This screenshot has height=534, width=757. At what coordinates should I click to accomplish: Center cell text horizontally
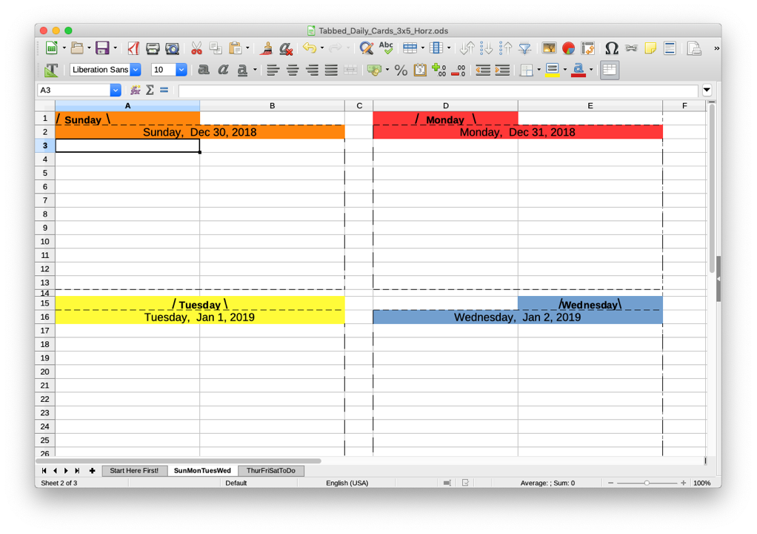pyautogui.click(x=292, y=70)
